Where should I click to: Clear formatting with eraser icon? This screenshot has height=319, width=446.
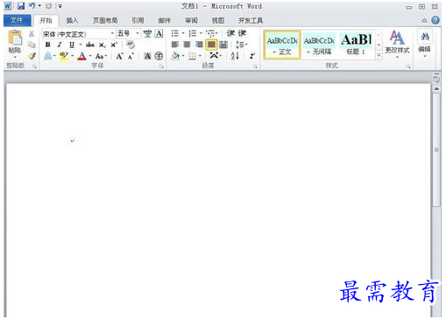click(x=131, y=45)
